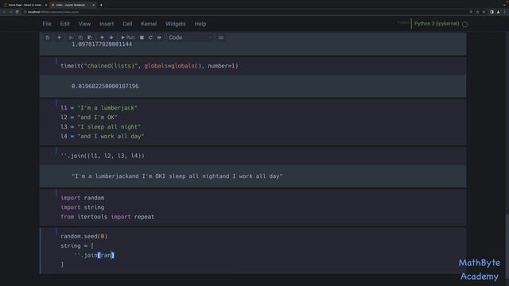The width and height of the screenshot is (509, 286).
Task: Go back in browser history
Action: point(4,12)
